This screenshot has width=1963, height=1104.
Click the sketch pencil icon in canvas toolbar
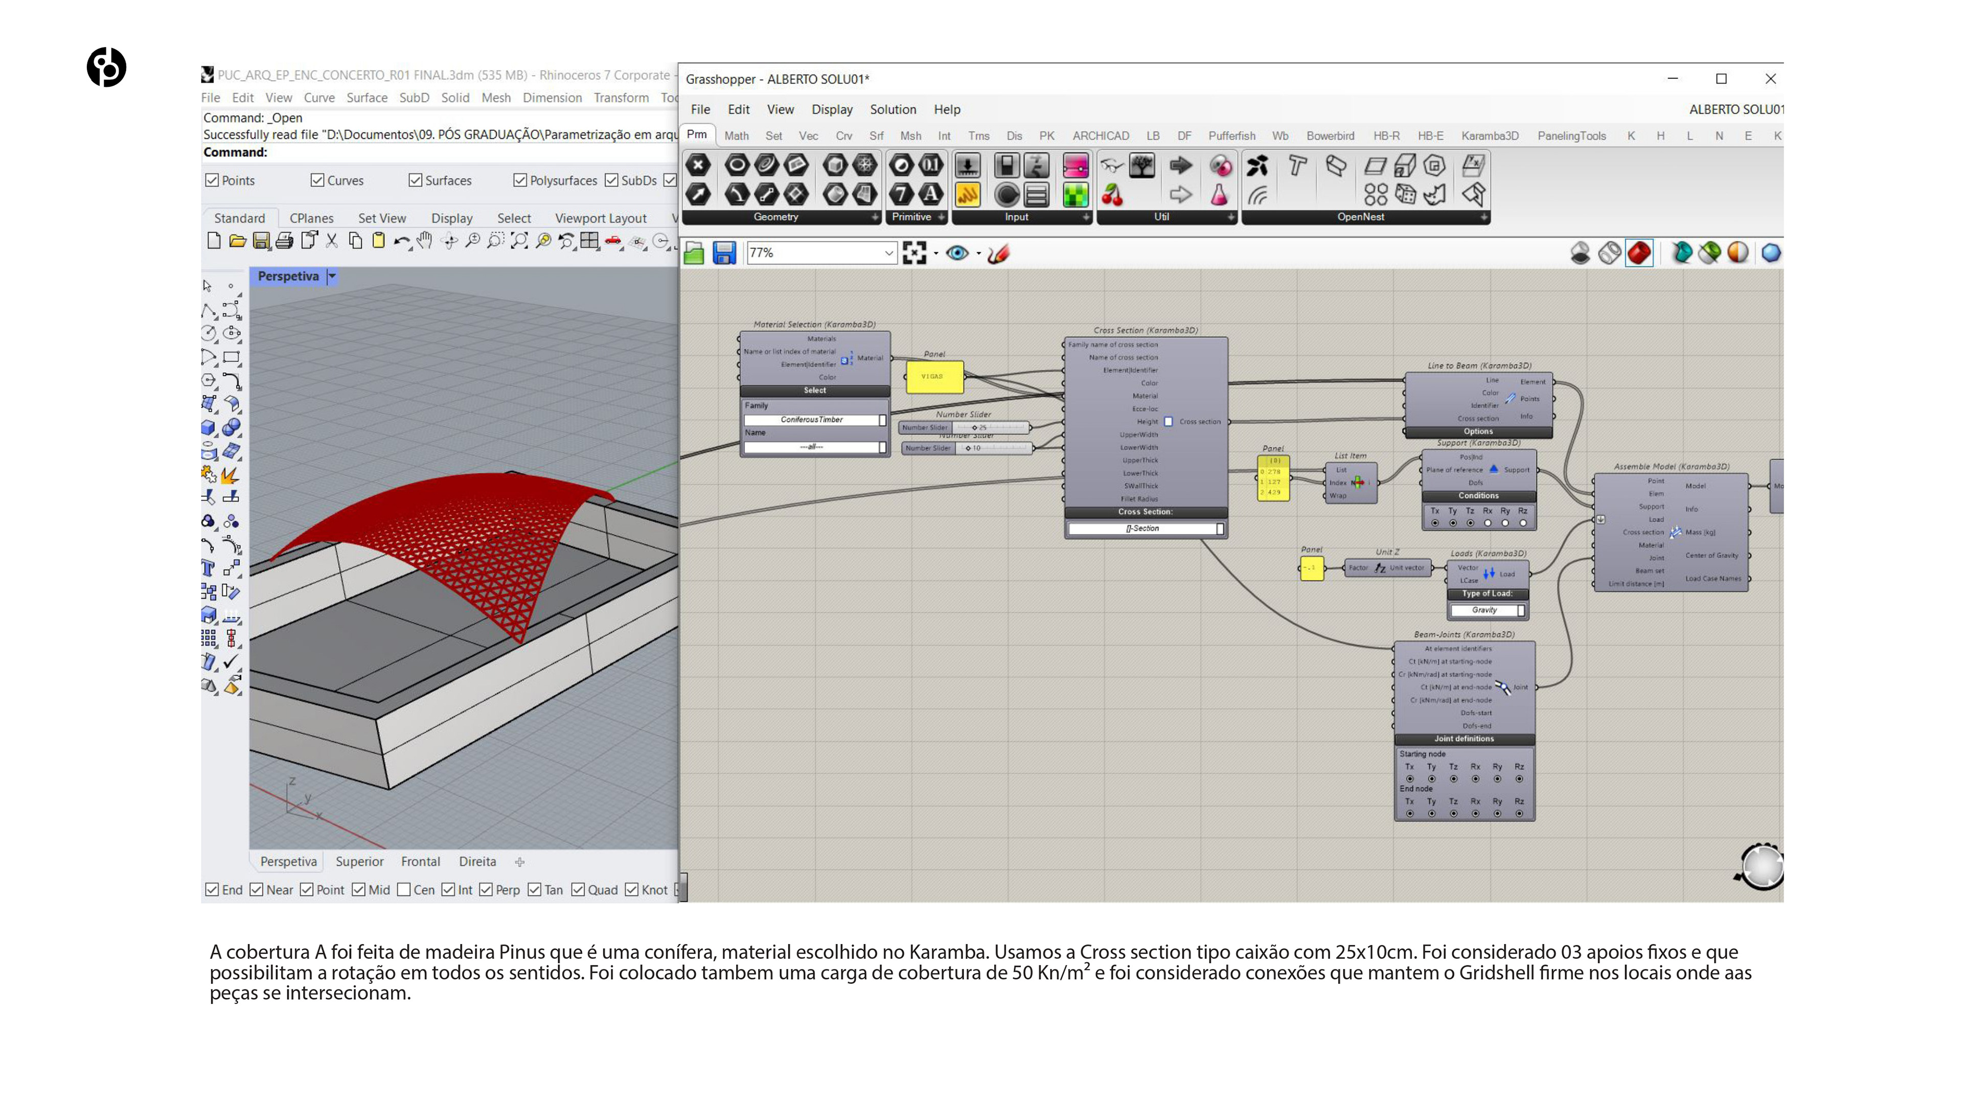pyautogui.click(x=997, y=253)
